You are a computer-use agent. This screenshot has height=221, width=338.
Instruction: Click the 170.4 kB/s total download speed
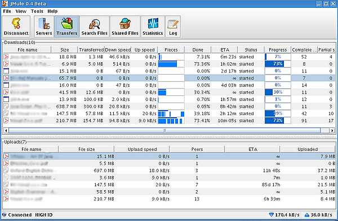287,215
